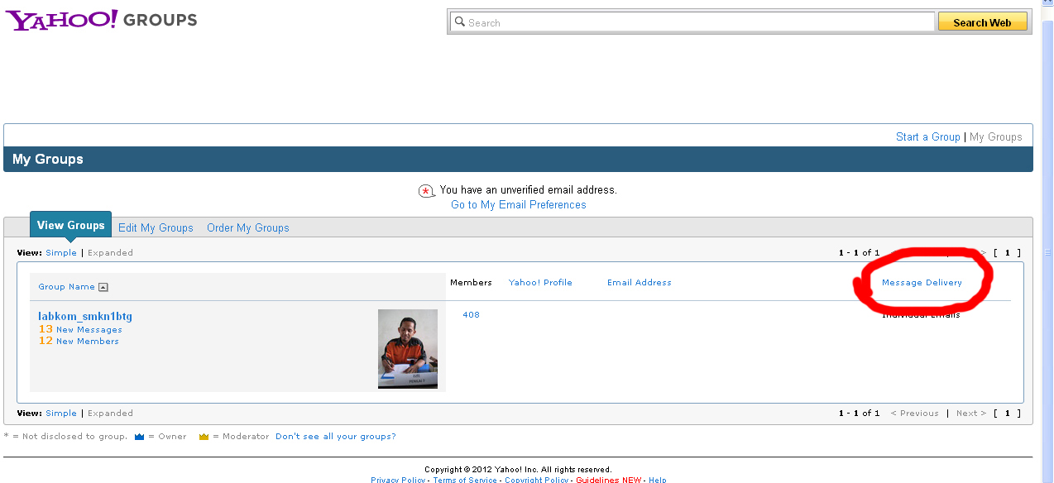
Task: Open the labkom_smkn1btg group
Action: coord(85,317)
